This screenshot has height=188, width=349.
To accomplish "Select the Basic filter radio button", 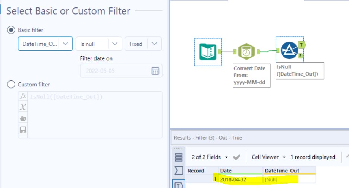I will [11, 30].
